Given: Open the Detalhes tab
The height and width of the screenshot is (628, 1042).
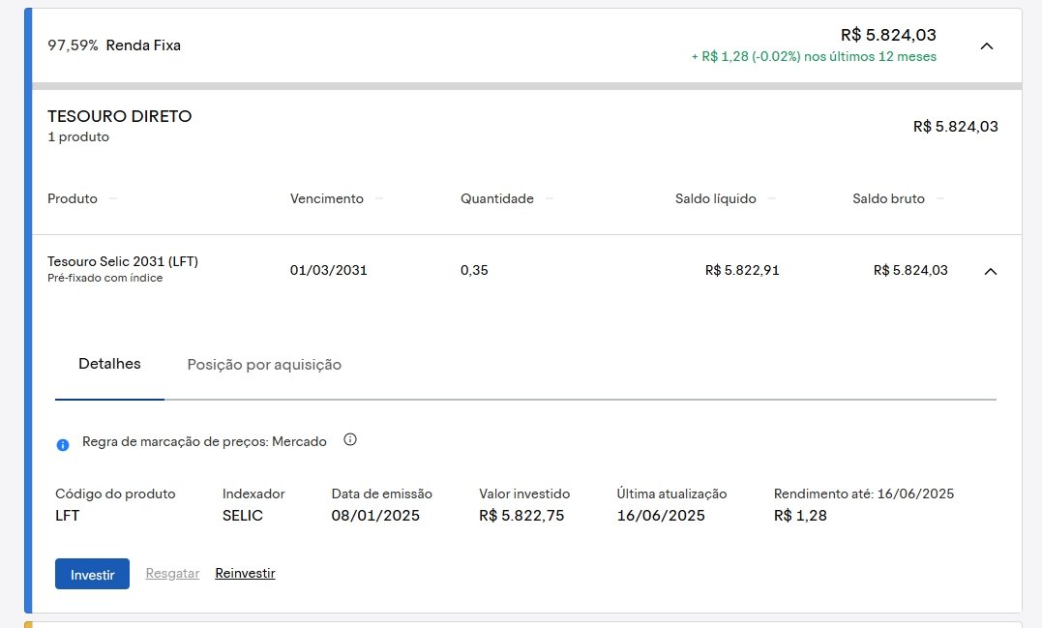Looking at the screenshot, I should [109, 364].
